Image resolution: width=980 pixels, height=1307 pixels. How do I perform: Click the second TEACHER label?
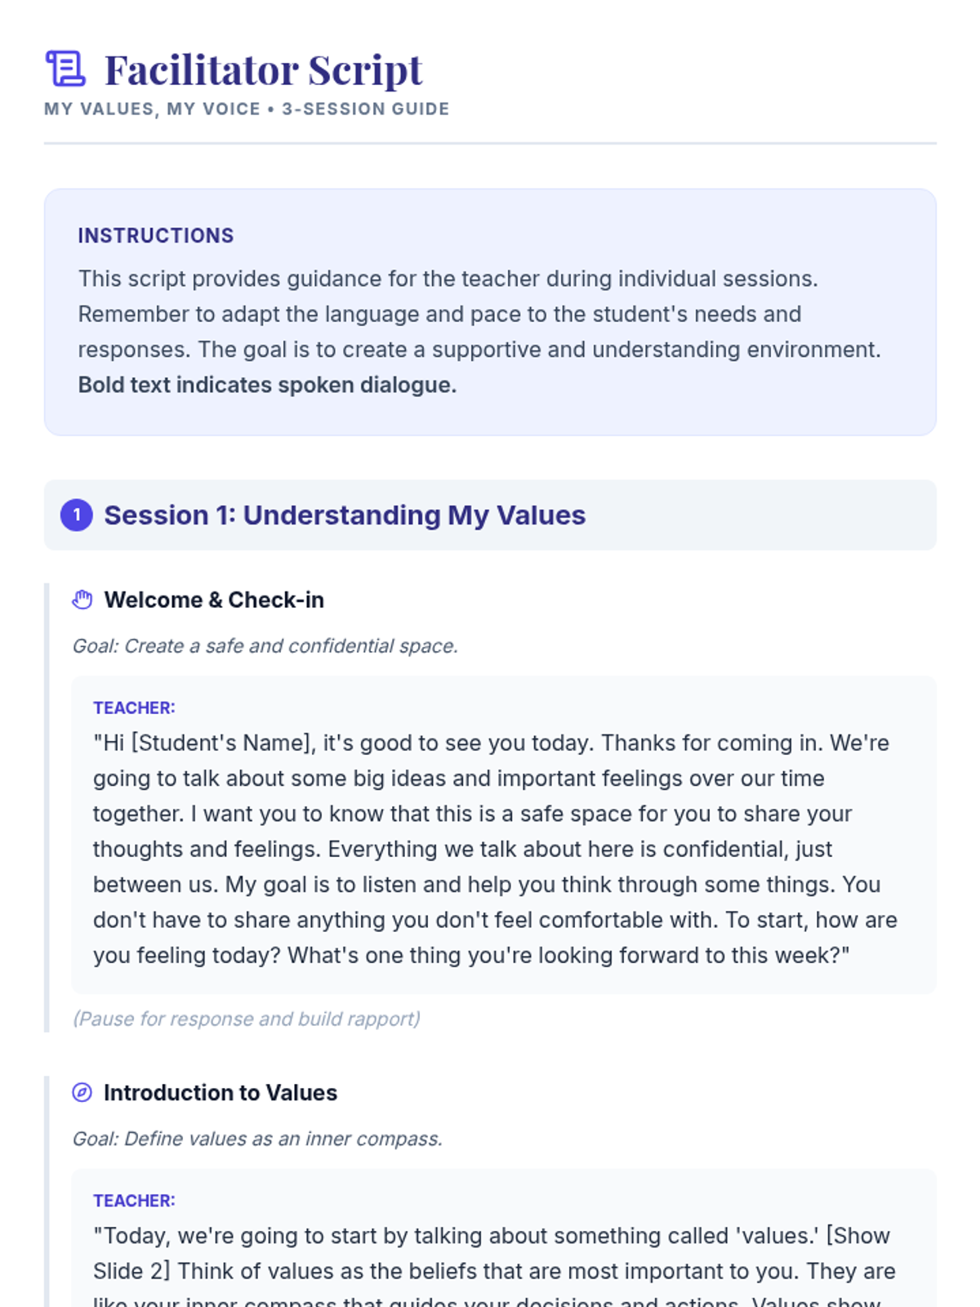(x=134, y=1200)
